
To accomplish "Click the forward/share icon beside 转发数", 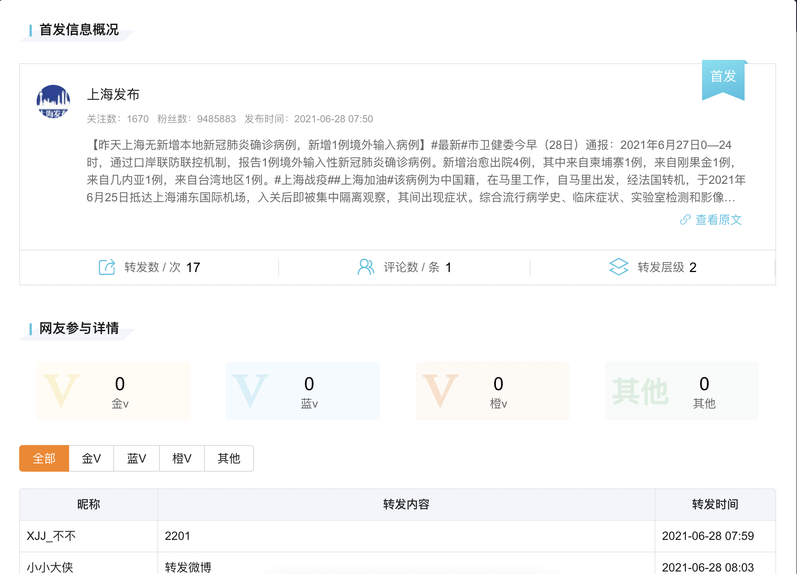I will (x=107, y=267).
